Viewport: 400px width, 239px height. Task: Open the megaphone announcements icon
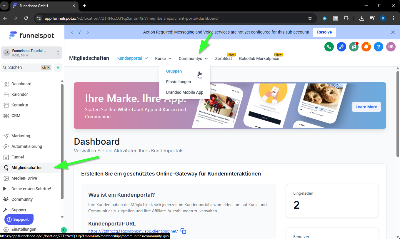pos(354,46)
